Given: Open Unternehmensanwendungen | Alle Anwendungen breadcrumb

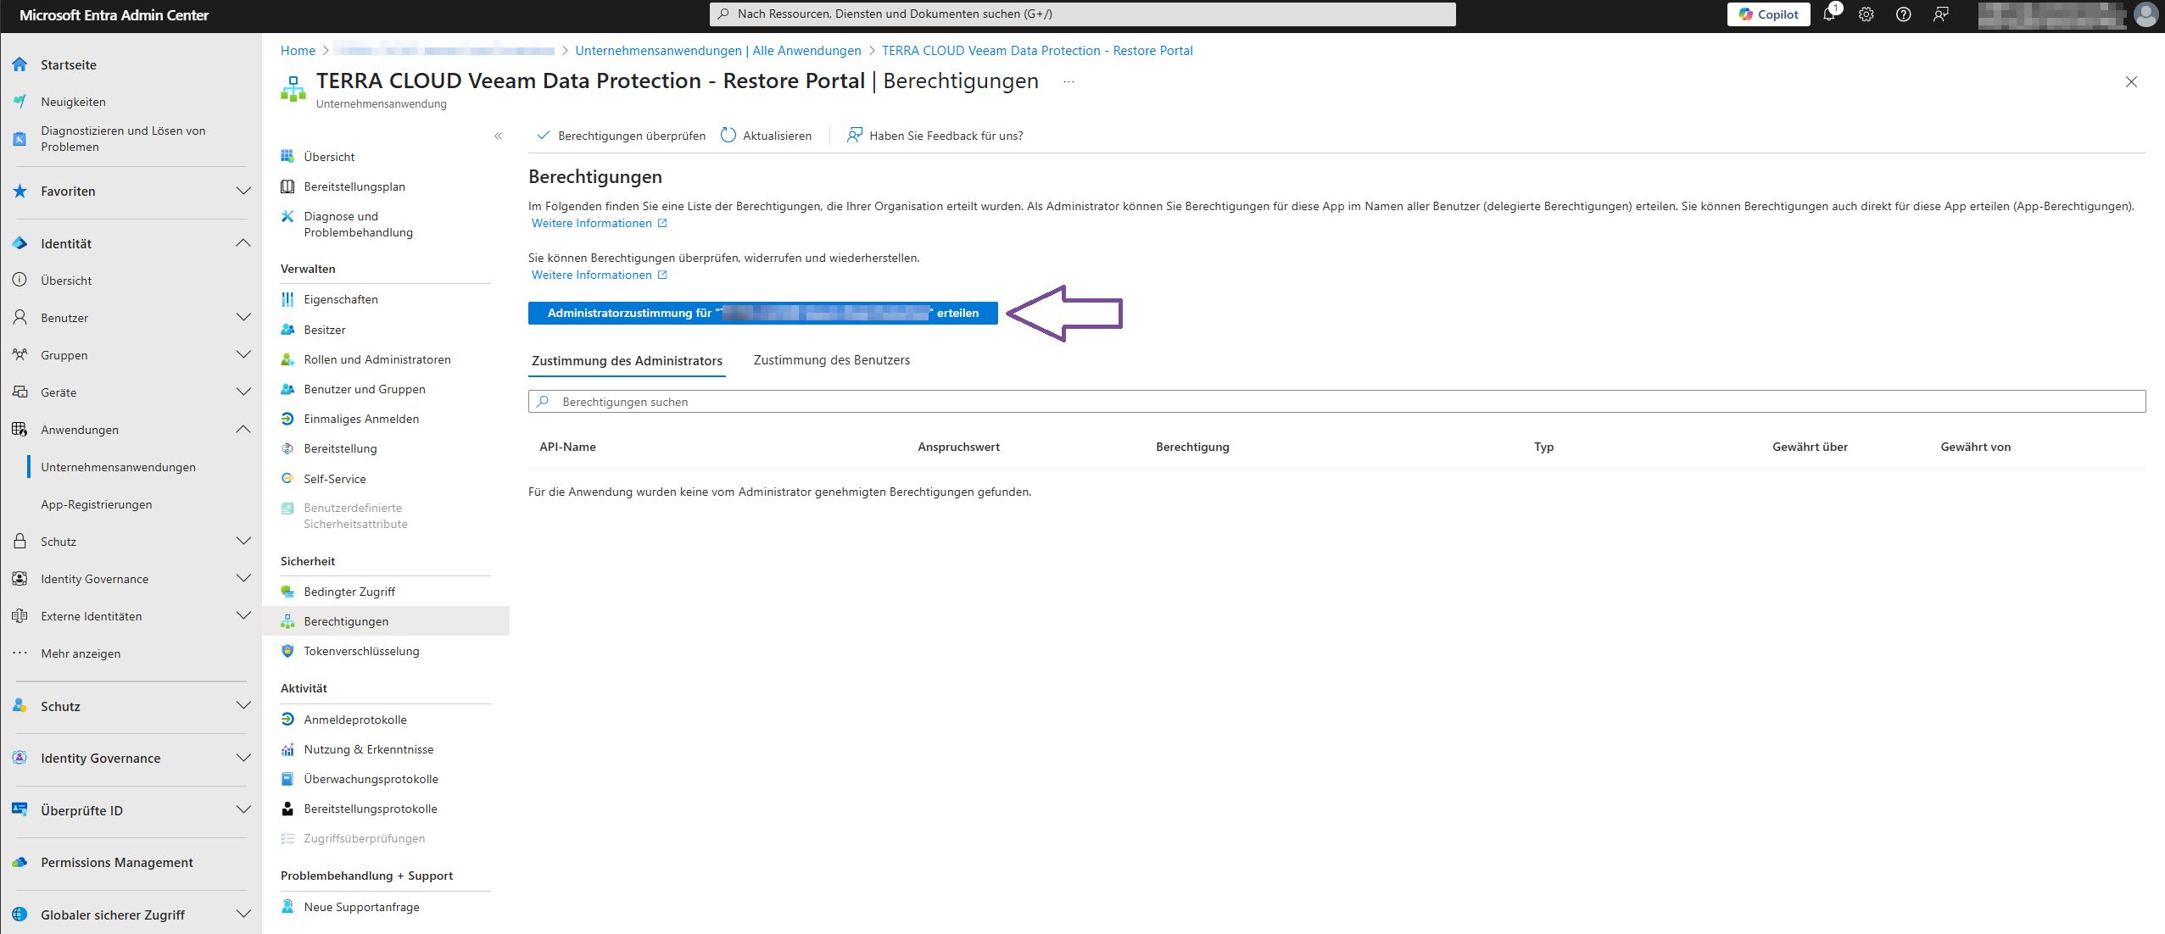Looking at the screenshot, I should [718, 51].
